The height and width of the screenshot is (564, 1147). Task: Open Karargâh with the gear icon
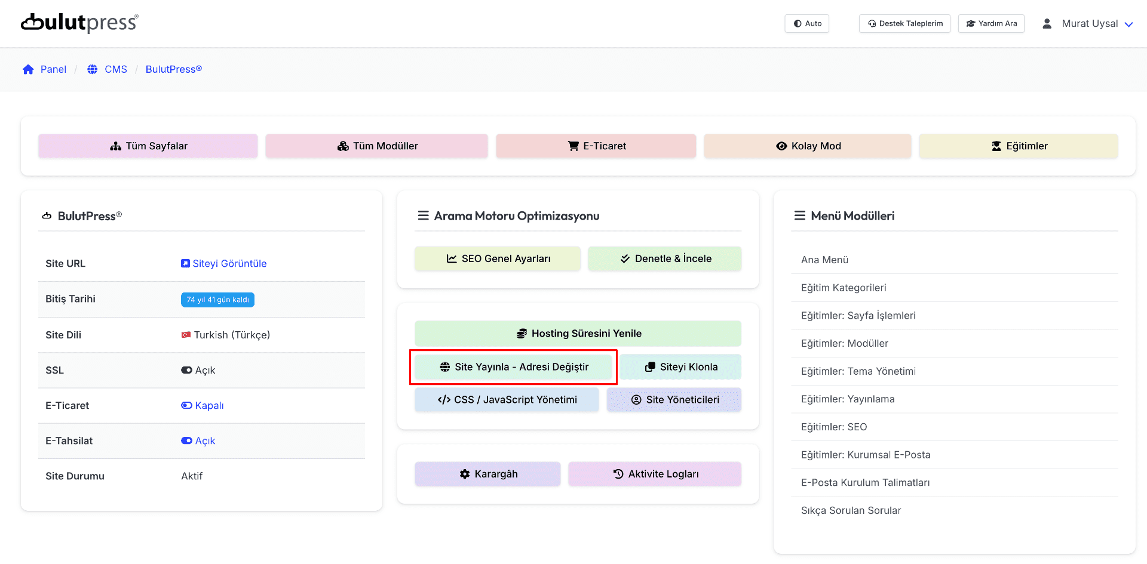point(487,474)
